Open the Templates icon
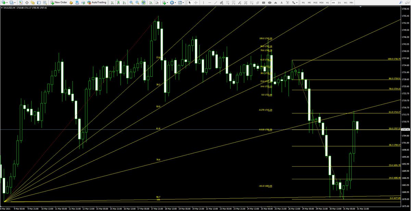The width and height of the screenshot is (411, 211). pos(180,2)
